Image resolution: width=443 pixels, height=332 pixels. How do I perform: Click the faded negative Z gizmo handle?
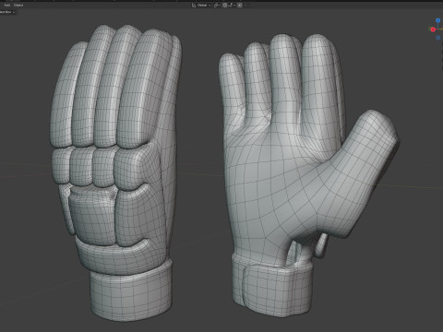click(438, 38)
